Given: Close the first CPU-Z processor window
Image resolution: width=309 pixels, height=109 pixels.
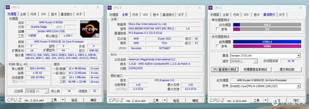Looking at the screenshot, I should click(98, 7).
